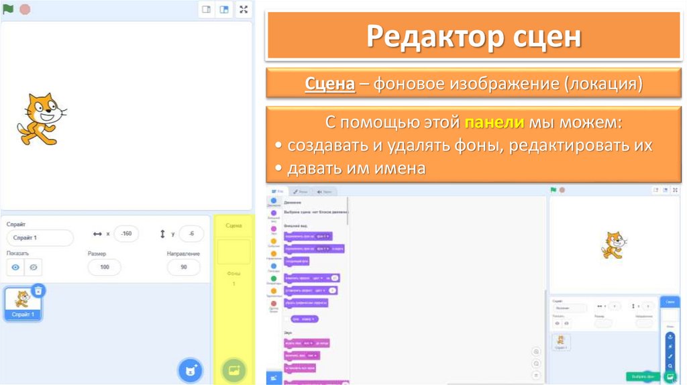
Task: Click the Направление field showing 90
Action: 184,267
